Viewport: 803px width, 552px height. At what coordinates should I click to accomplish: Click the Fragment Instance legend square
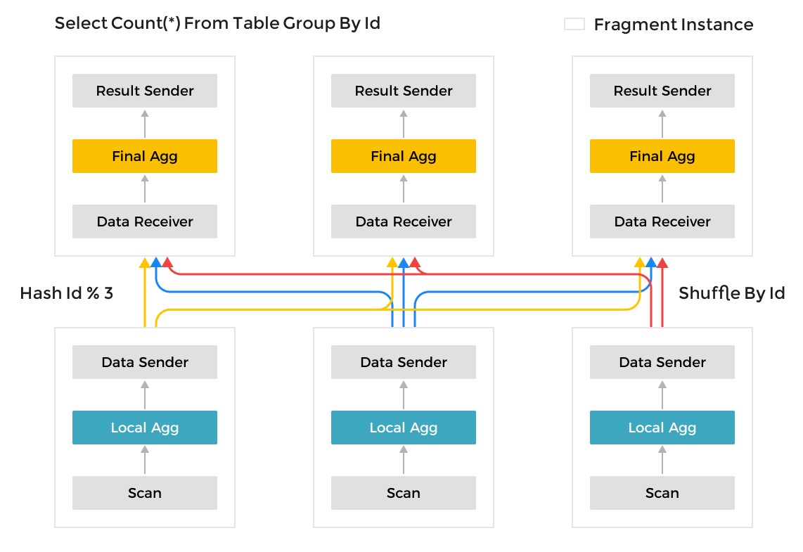click(574, 25)
